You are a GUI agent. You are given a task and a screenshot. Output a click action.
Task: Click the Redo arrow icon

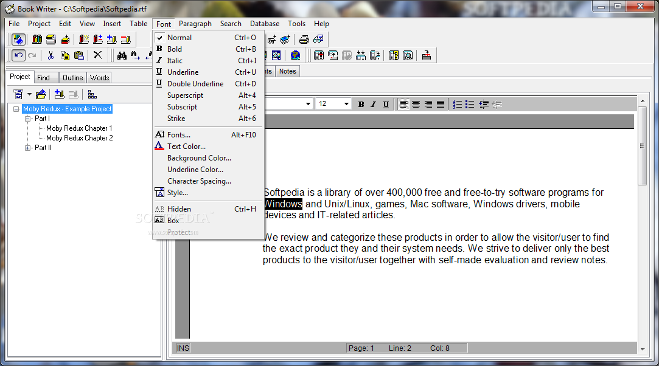click(x=32, y=55)
